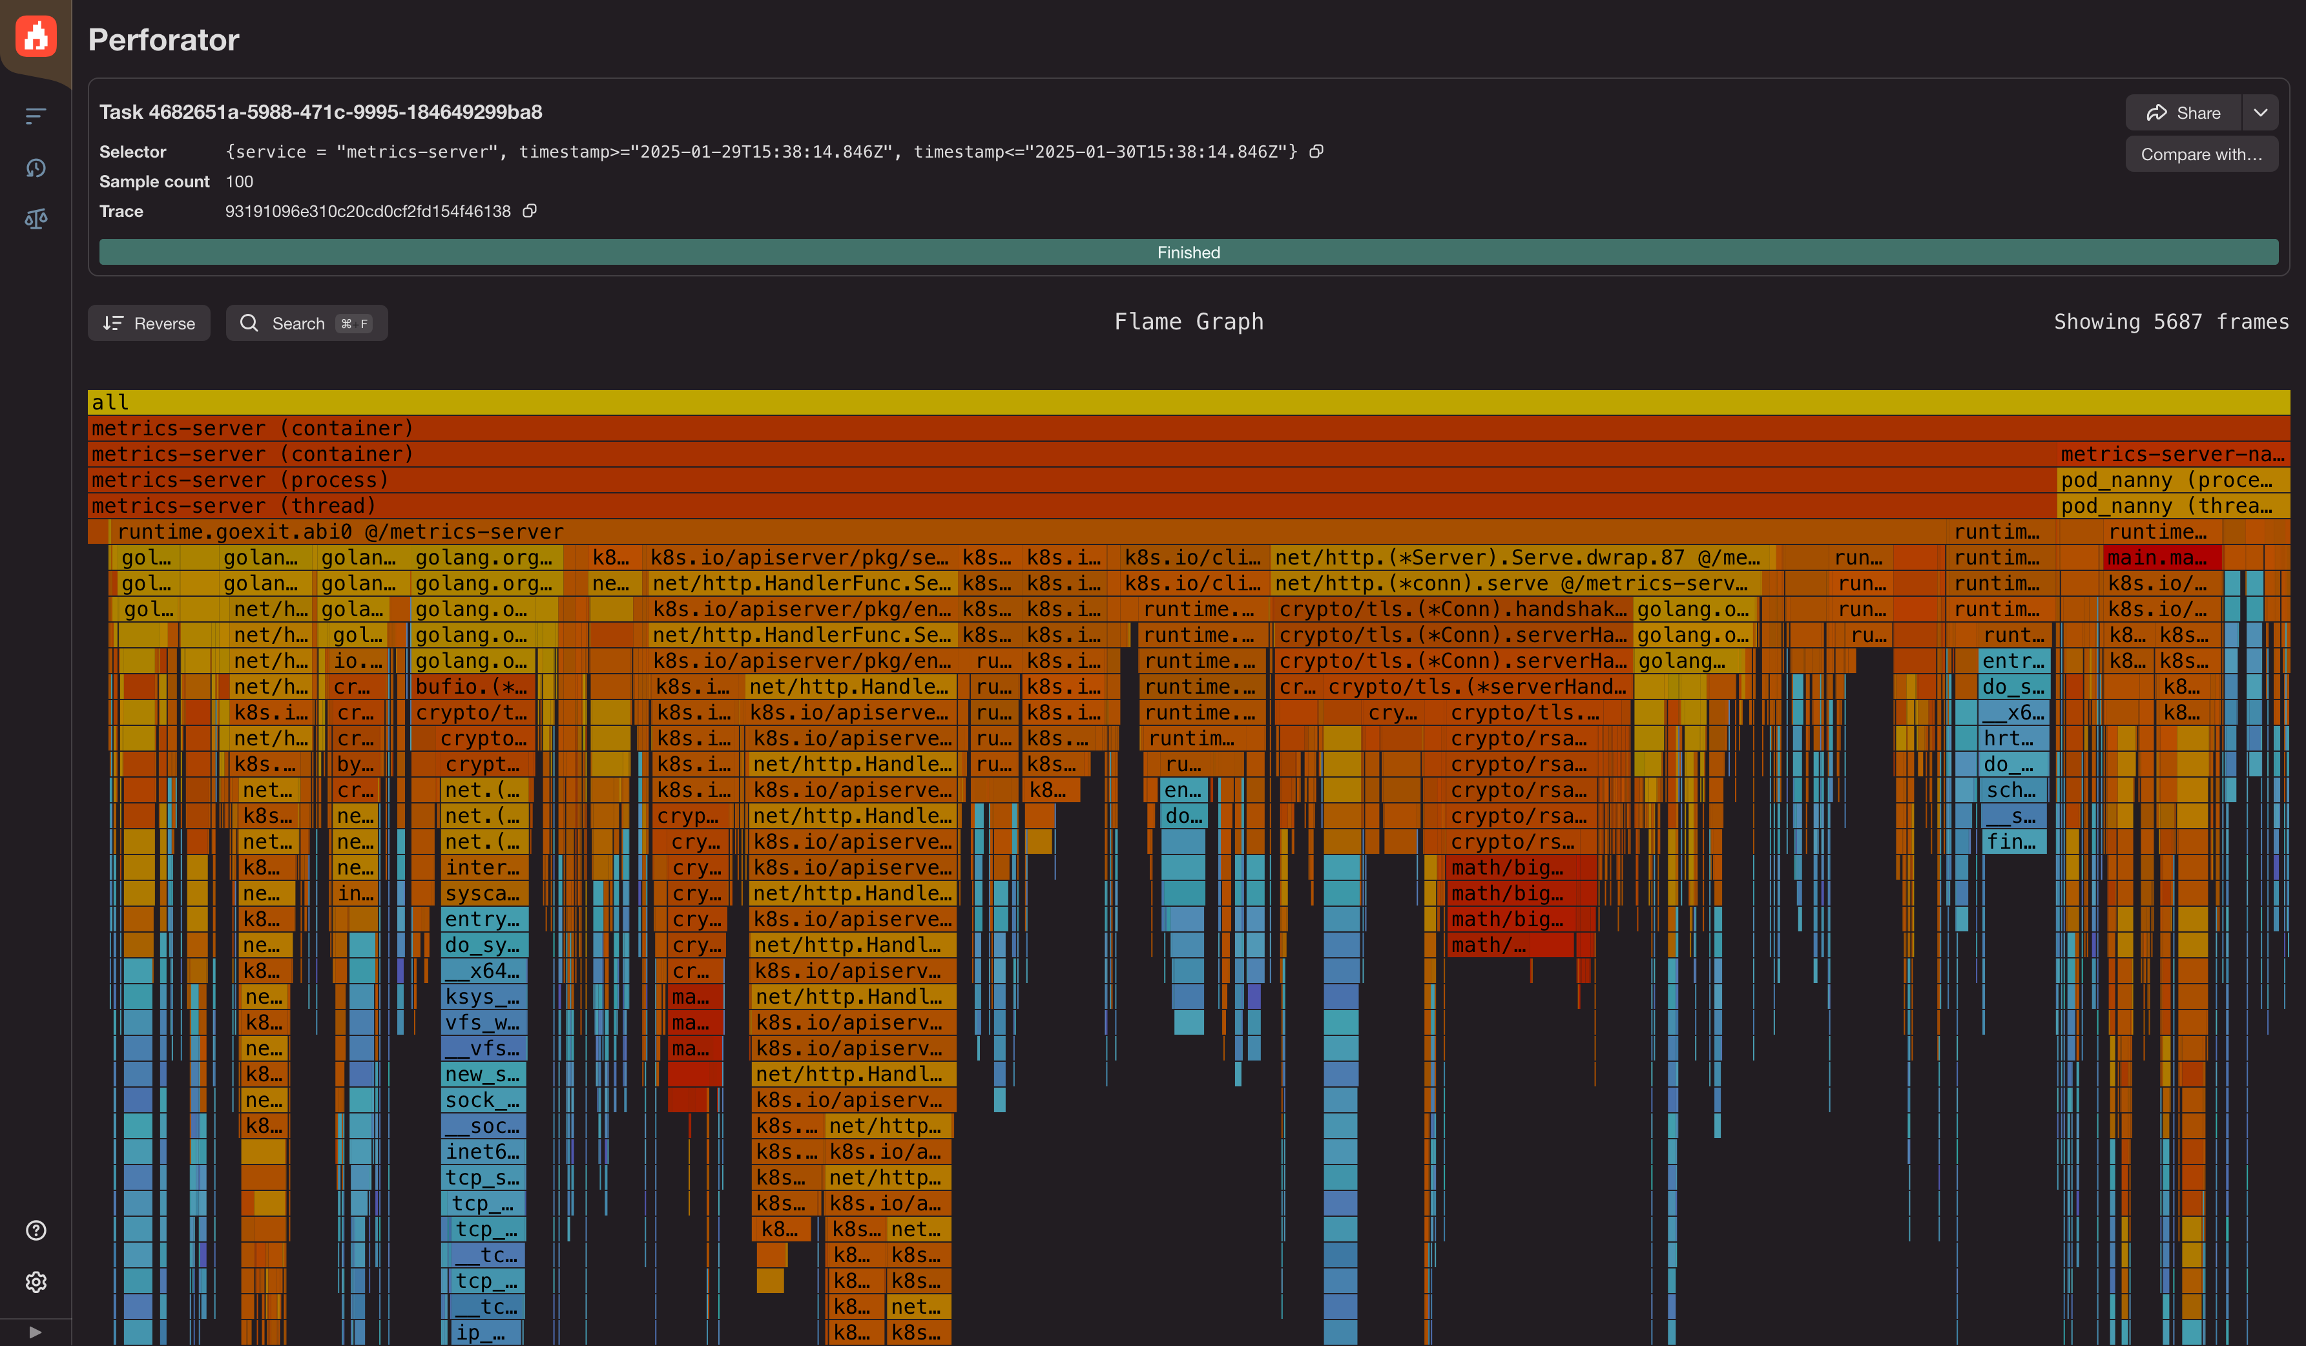
Task: Select the metrics-server (thread) frame
Action: 1072,505
